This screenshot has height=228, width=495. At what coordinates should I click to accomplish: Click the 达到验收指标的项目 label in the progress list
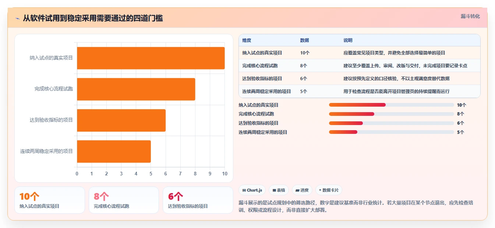point(258,123)
